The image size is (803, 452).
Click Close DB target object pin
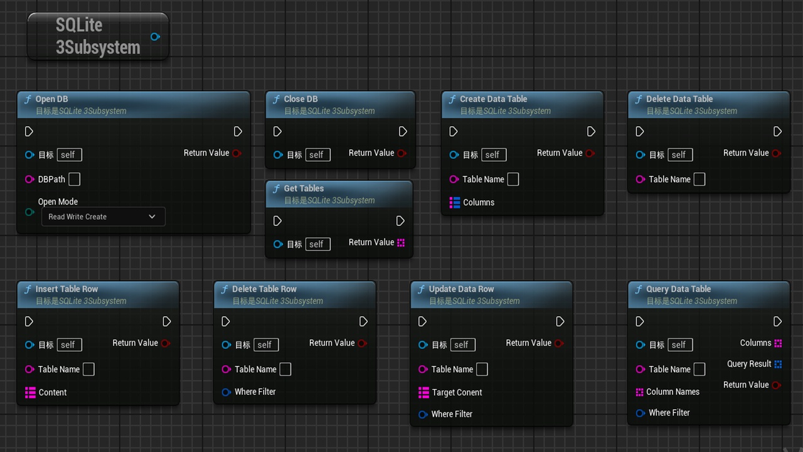point(278,155)
